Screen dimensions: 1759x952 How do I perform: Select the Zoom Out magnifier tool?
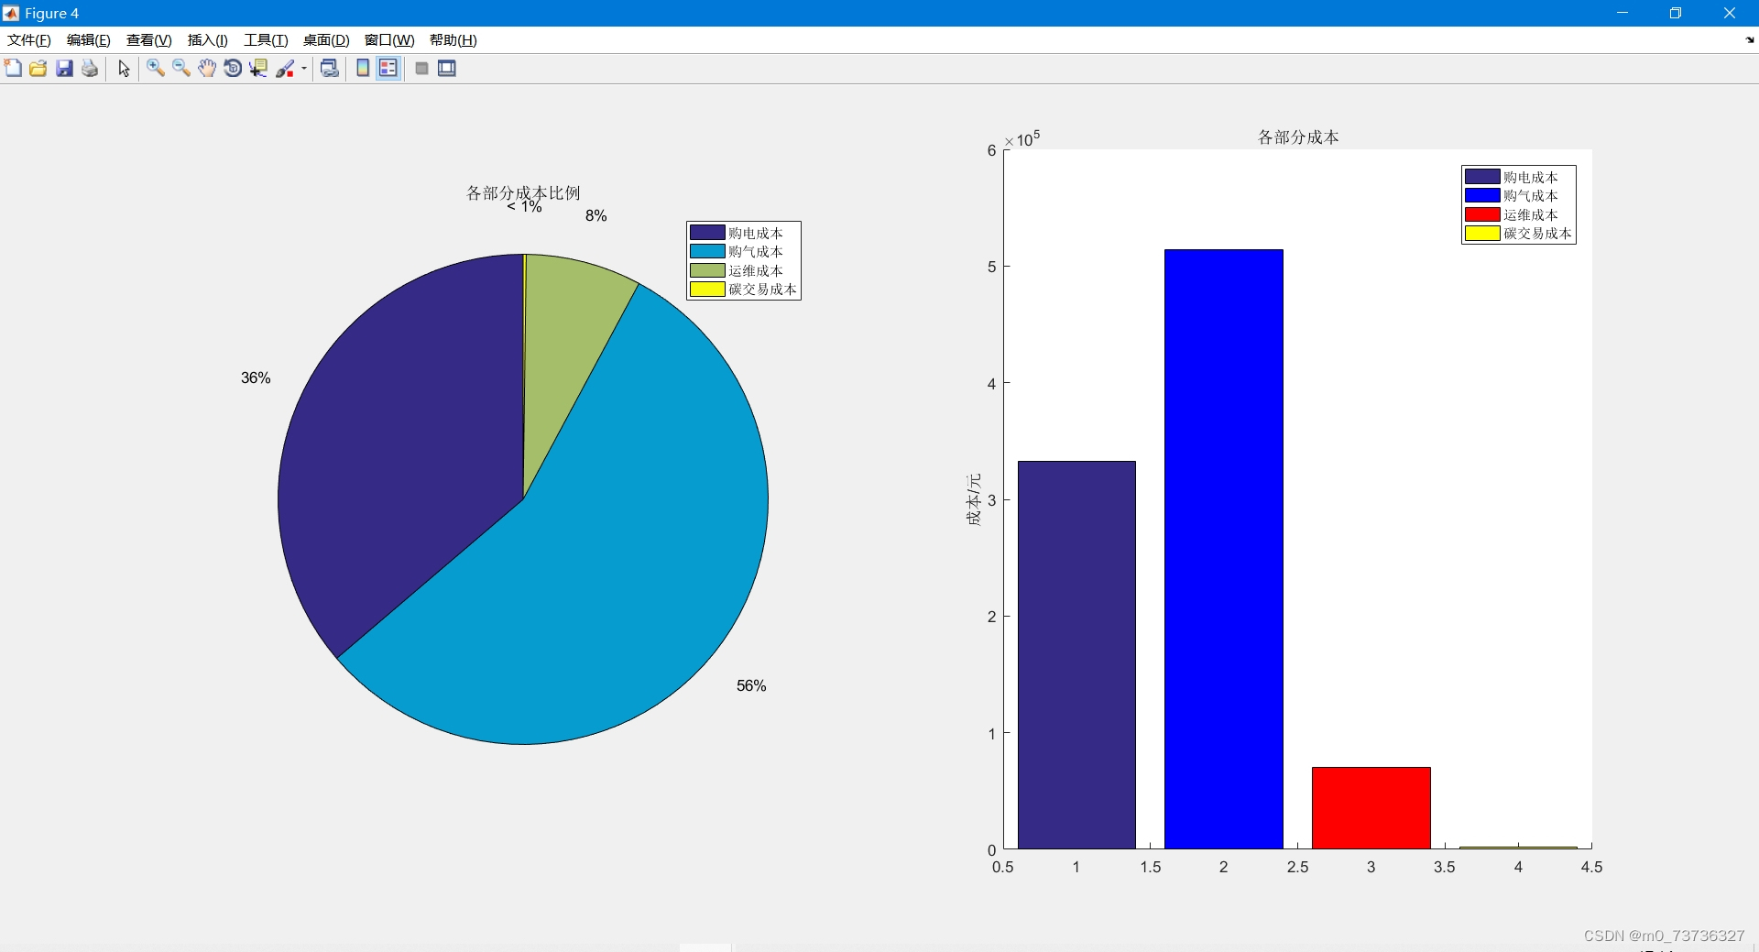pos(181,69)
